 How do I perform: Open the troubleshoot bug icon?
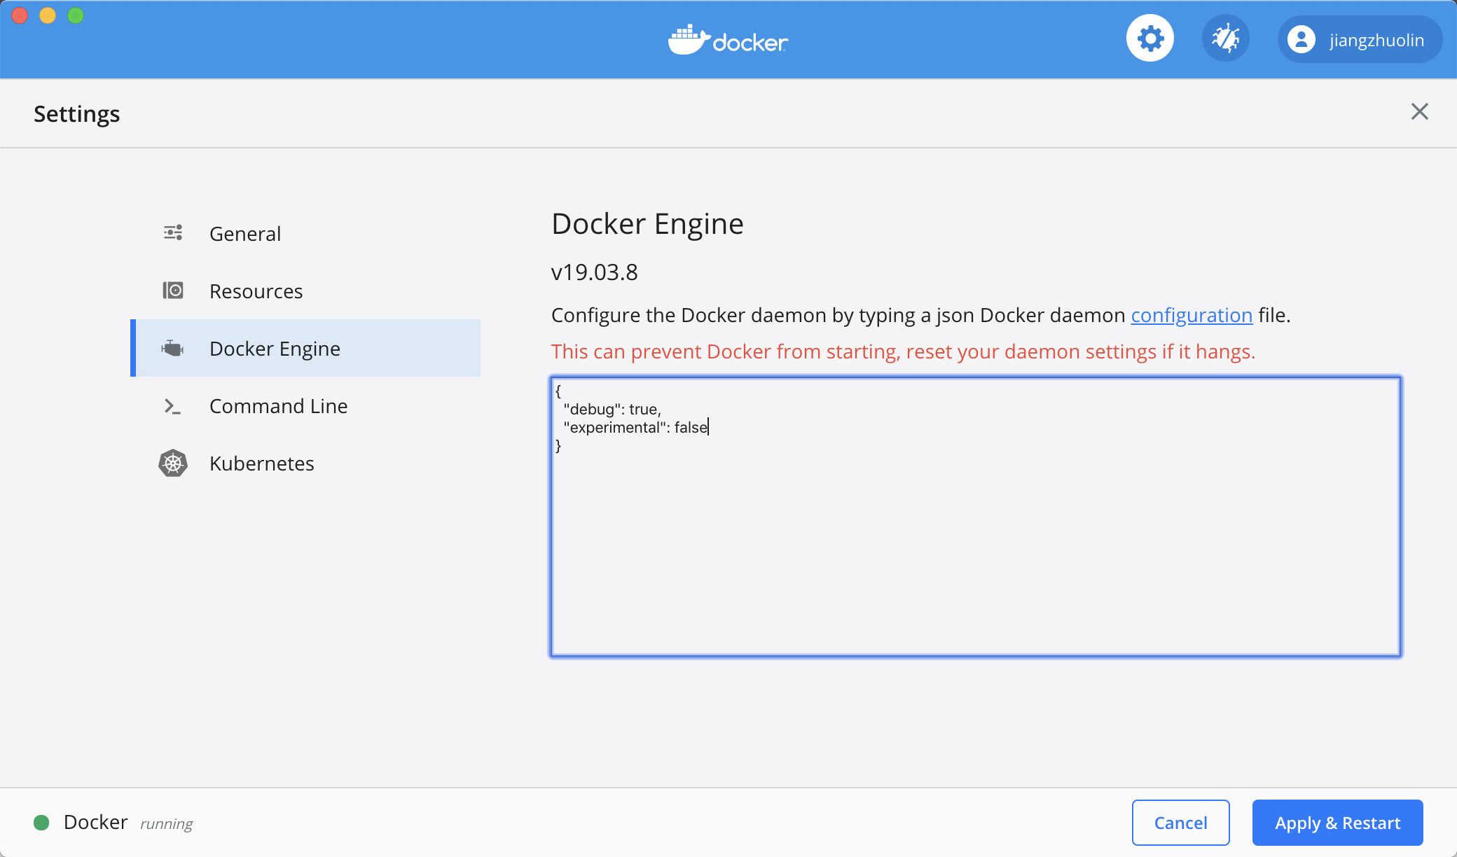pyautogui.click(x=1226, y=39)
